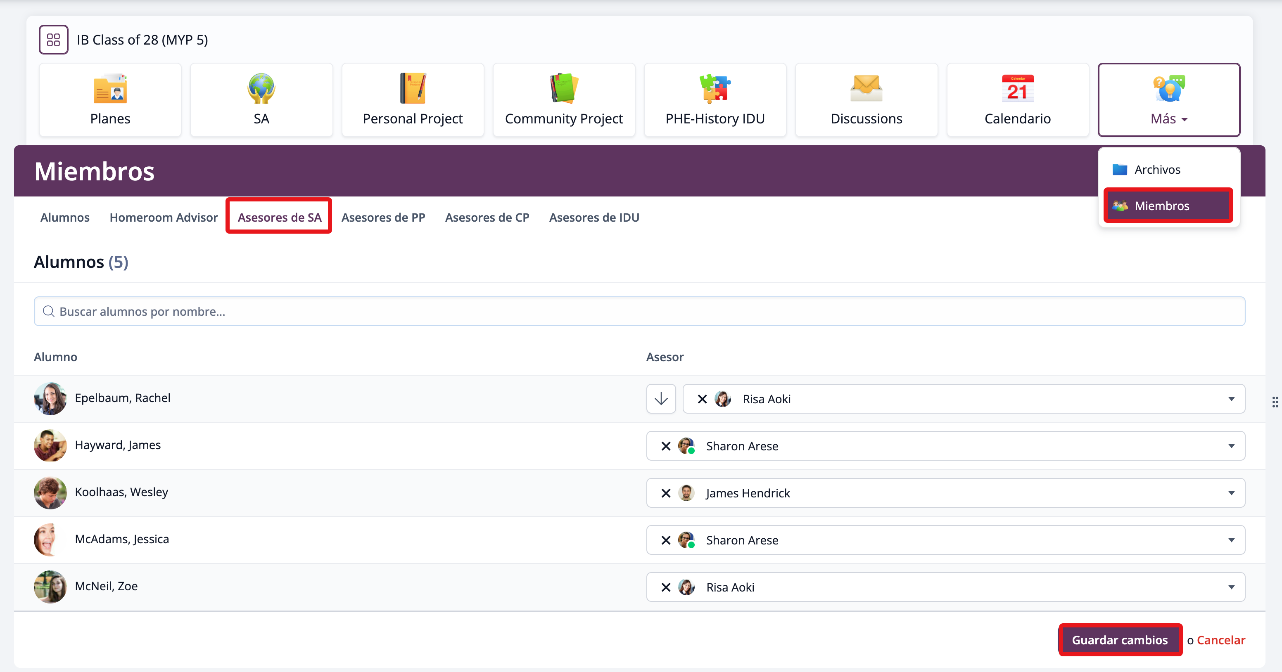
Task: Remove Sharon Arese from Hayward, James
Action: [666, 446]
